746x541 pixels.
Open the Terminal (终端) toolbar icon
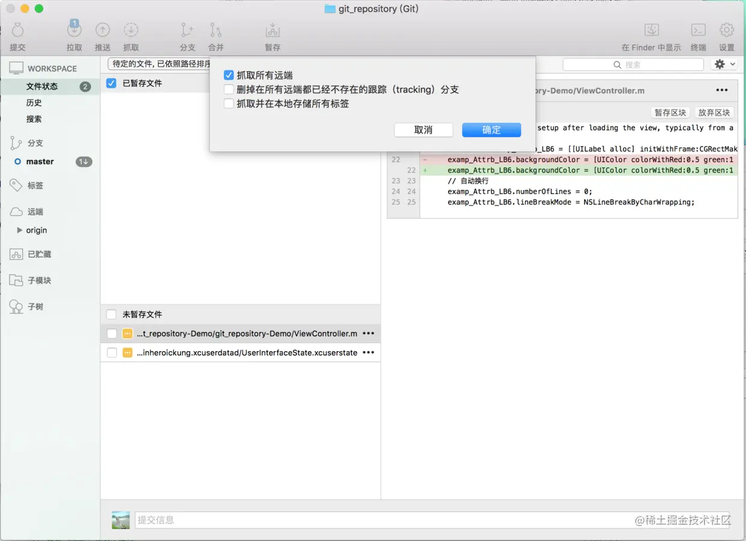(698, 30)
